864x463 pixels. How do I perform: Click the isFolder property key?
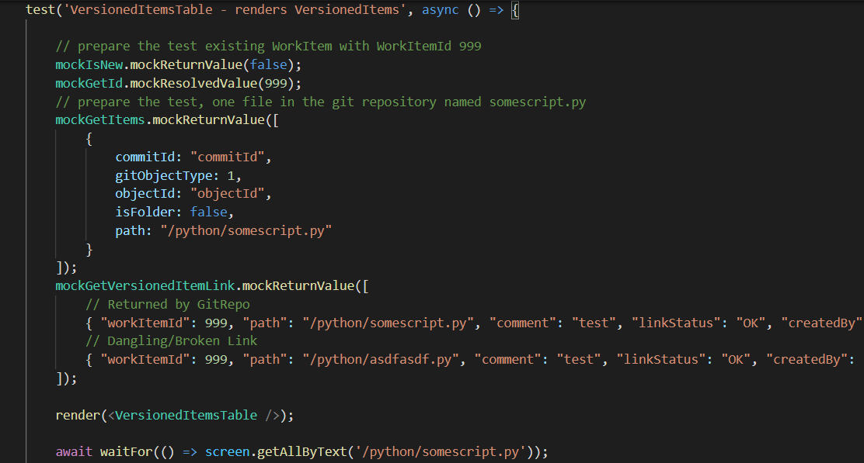[145, 212]
